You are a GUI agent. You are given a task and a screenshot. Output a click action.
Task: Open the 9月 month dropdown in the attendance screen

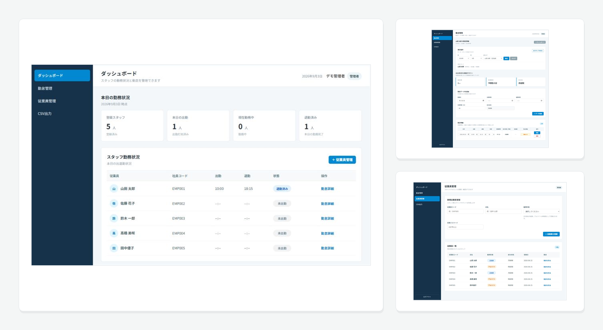476,58
